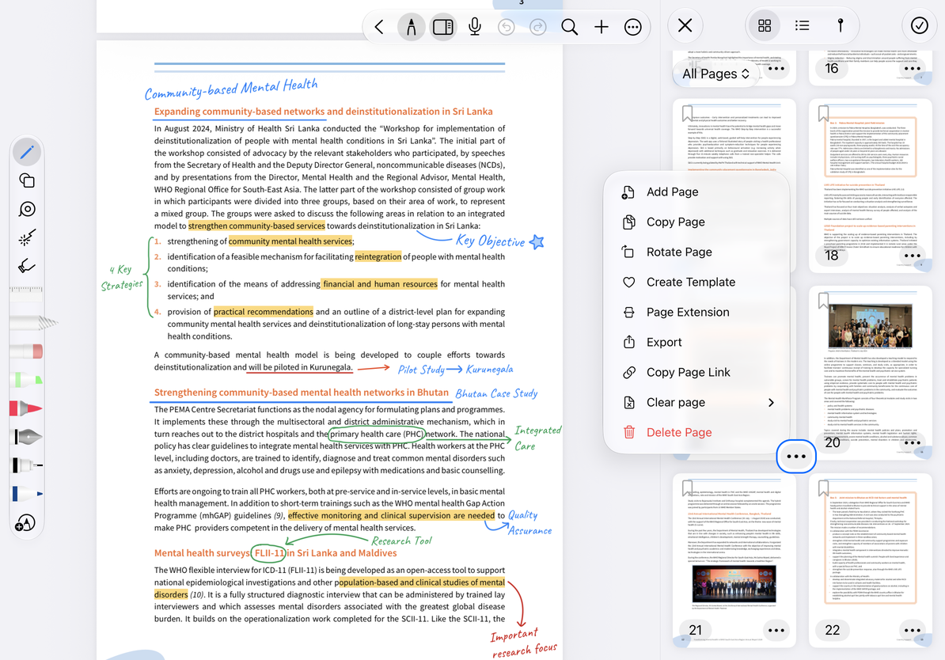Click the heart icon beside Create Template

[628, 282]
